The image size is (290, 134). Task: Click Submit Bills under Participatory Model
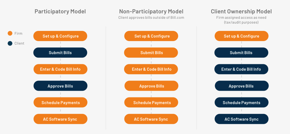pyautogui.click(x=60, y=53)
